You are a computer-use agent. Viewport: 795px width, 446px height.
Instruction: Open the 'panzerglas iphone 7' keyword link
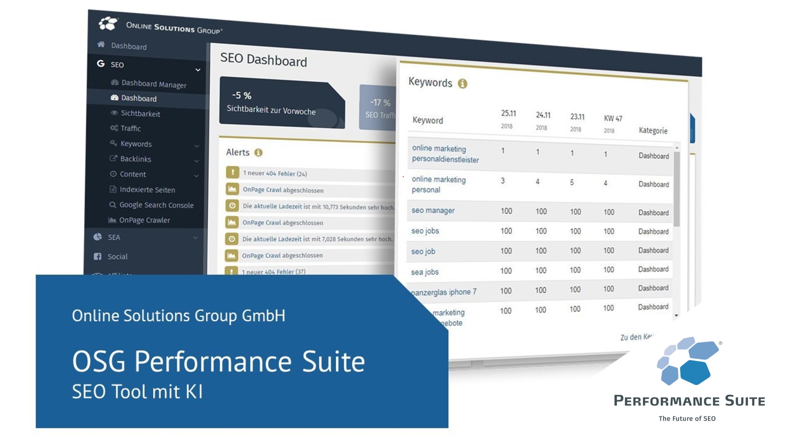tap(443, 292)
